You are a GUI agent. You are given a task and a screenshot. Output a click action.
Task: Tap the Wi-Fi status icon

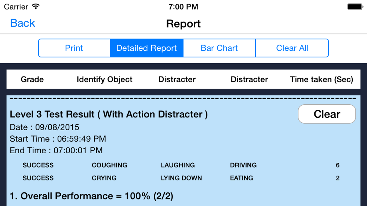pos(36,6)
